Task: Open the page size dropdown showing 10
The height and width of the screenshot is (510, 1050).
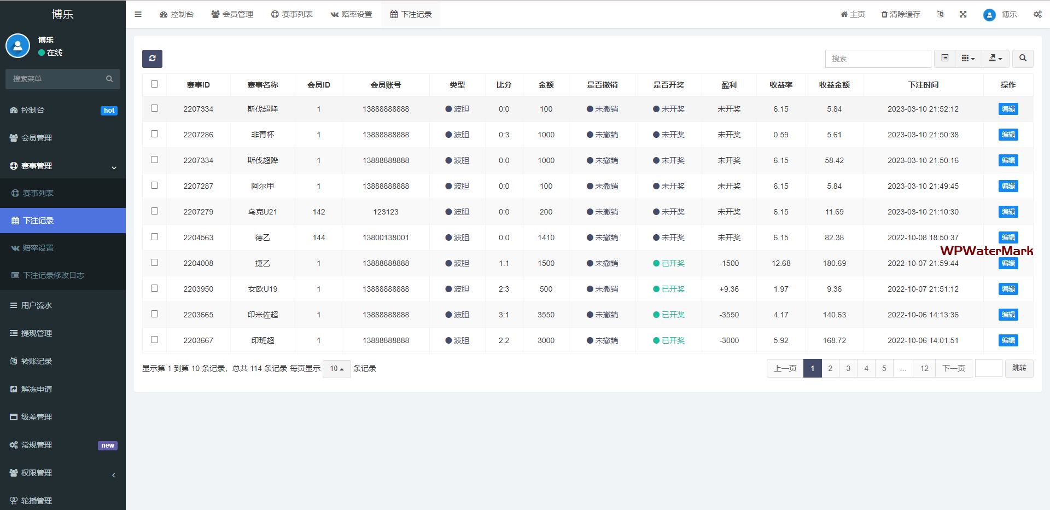Action: 337,369
